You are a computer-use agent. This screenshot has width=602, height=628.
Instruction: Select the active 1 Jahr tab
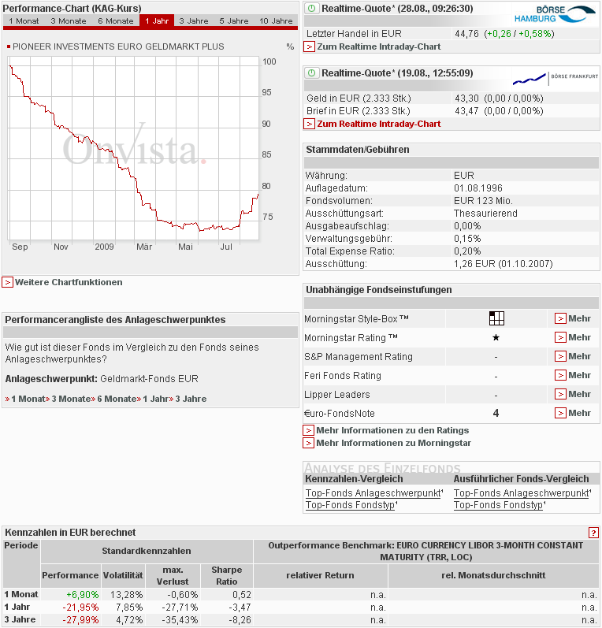157,20
